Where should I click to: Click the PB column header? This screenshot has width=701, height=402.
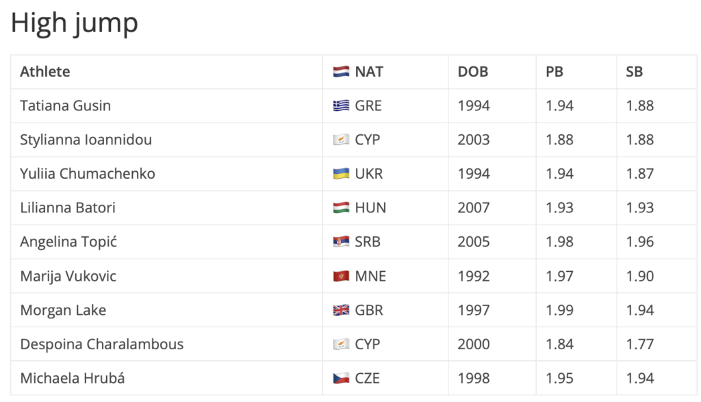coord(555,72)
